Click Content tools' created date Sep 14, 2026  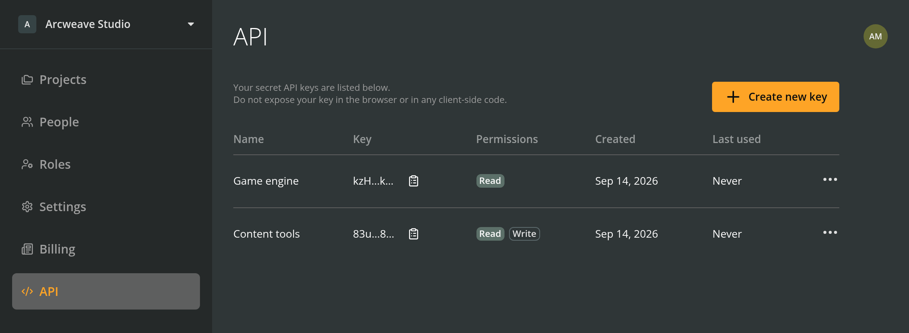pos(626,234)
